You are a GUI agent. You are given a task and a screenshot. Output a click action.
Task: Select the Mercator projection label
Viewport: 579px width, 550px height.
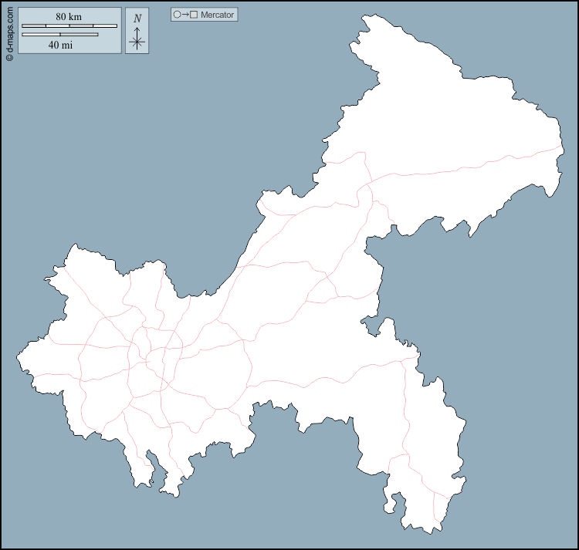pos(217,15)
